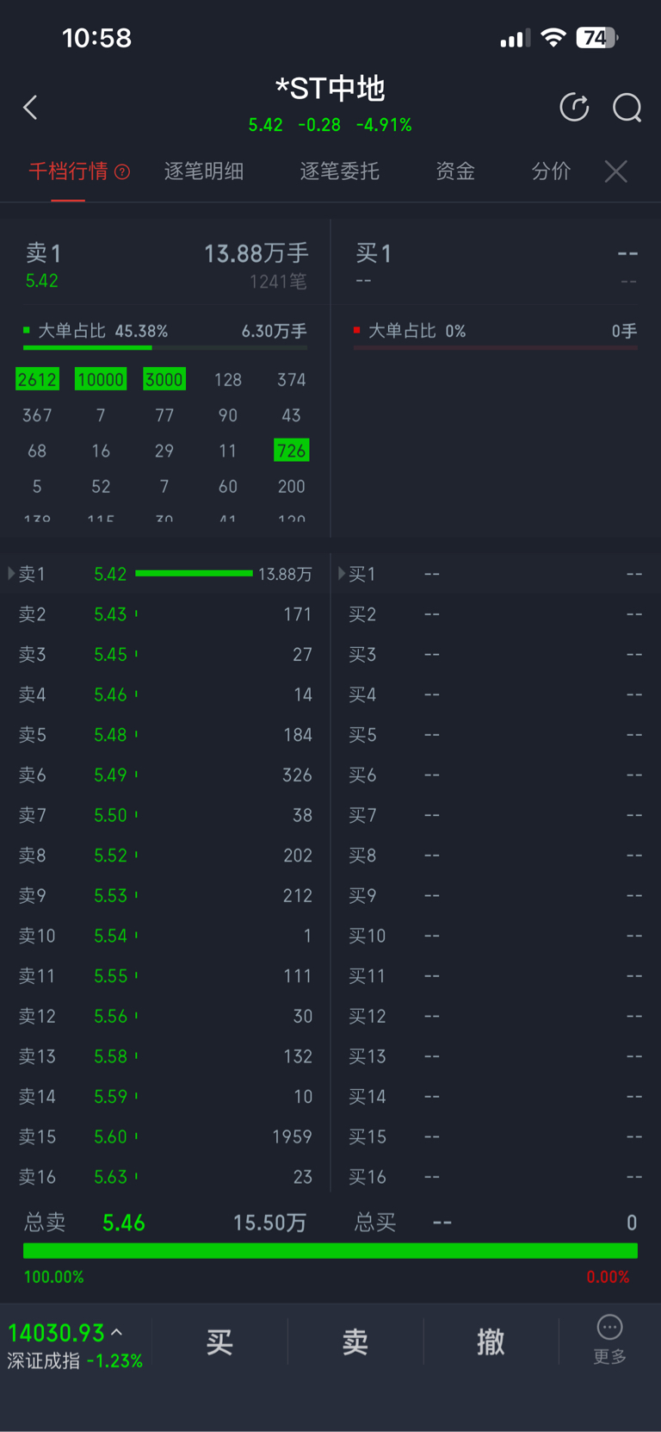Open the 深证成指 14030.93 index ticker
The image size is (661, 1432).
(75, 1346)
